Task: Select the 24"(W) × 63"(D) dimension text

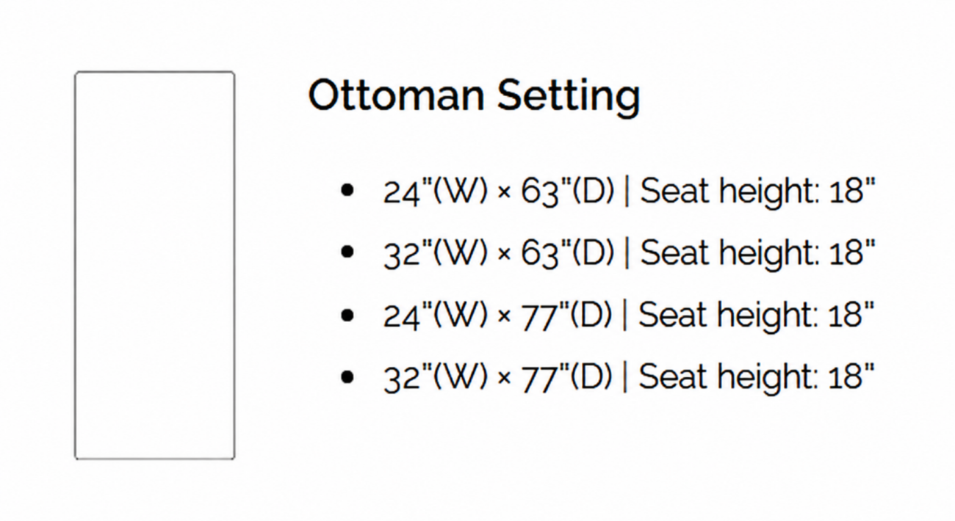Action: pos(499,192)
